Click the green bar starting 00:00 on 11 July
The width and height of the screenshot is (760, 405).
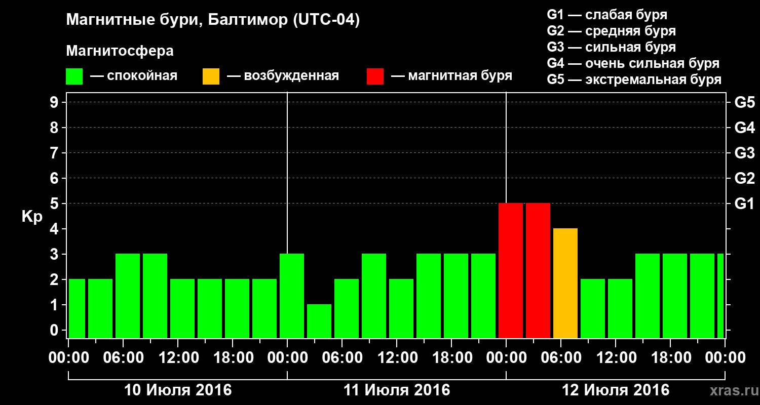(x=292, y=296)
